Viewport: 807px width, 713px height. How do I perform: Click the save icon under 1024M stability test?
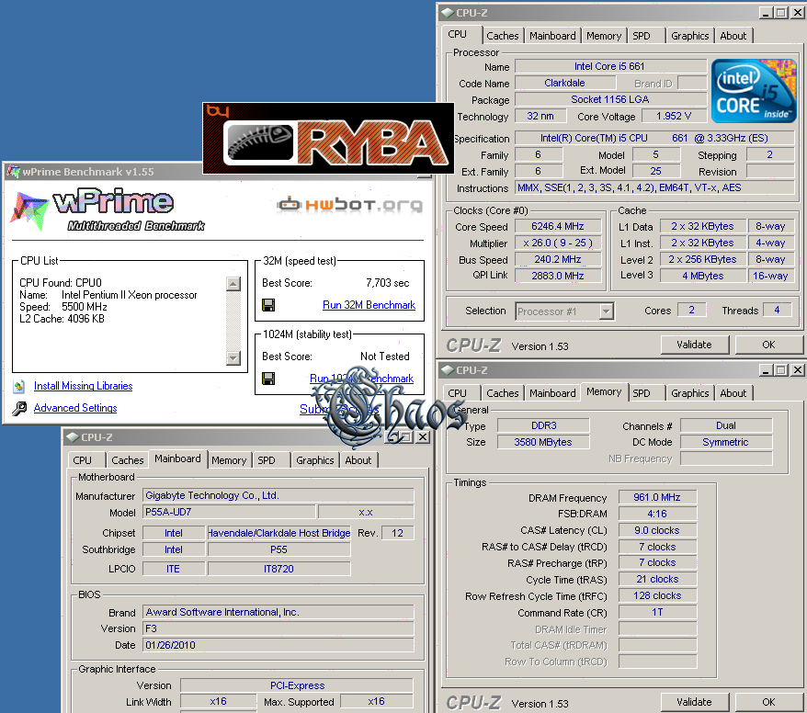268,379
